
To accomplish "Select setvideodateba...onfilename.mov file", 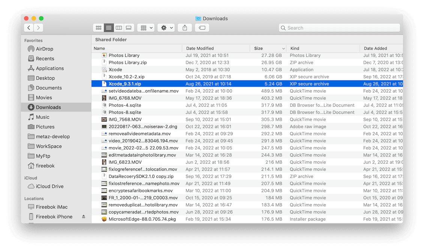I will coord(247,91).
